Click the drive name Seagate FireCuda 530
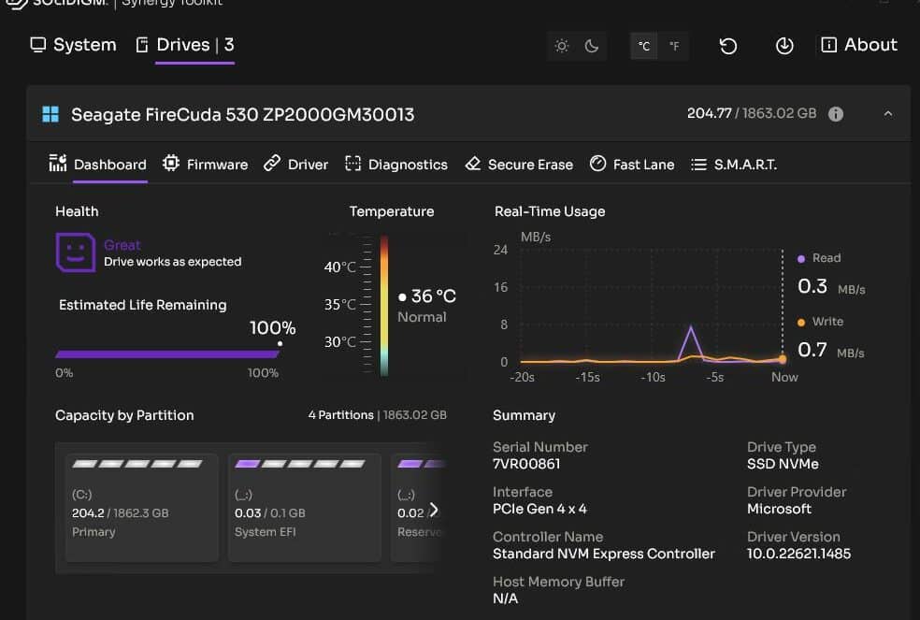The height and width of the screenshot is (620, 920). (242, 114)
